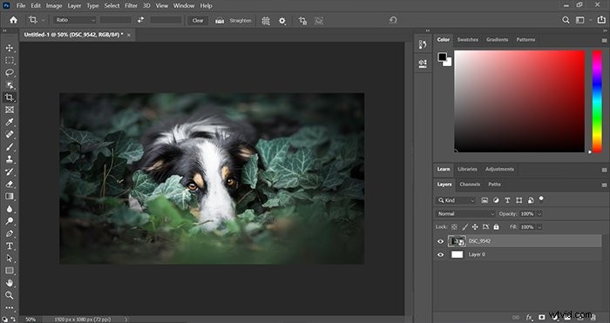
Task: Toggle filter for smart objects
Action: coord(531,200)
